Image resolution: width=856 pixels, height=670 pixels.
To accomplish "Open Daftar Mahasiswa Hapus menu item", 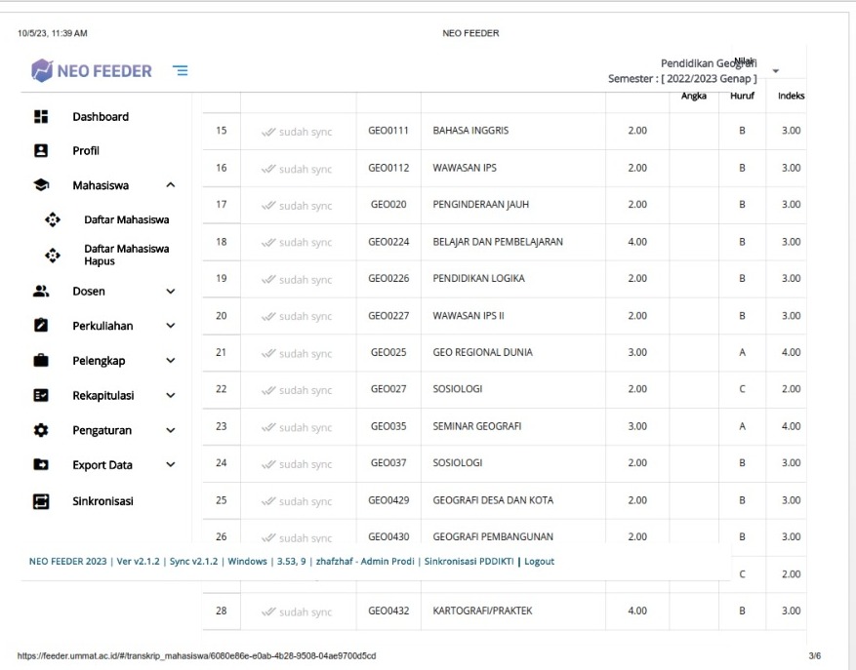I will pos(126,256).
